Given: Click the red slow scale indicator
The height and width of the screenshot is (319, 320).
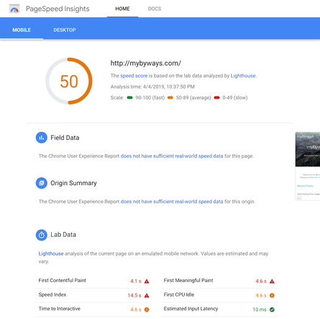Looking at the screenshot, I should (x=216, y=98).
